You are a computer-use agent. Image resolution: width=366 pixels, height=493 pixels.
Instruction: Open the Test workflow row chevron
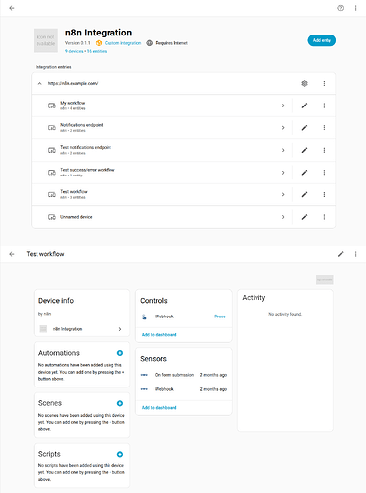click(283, 194)
